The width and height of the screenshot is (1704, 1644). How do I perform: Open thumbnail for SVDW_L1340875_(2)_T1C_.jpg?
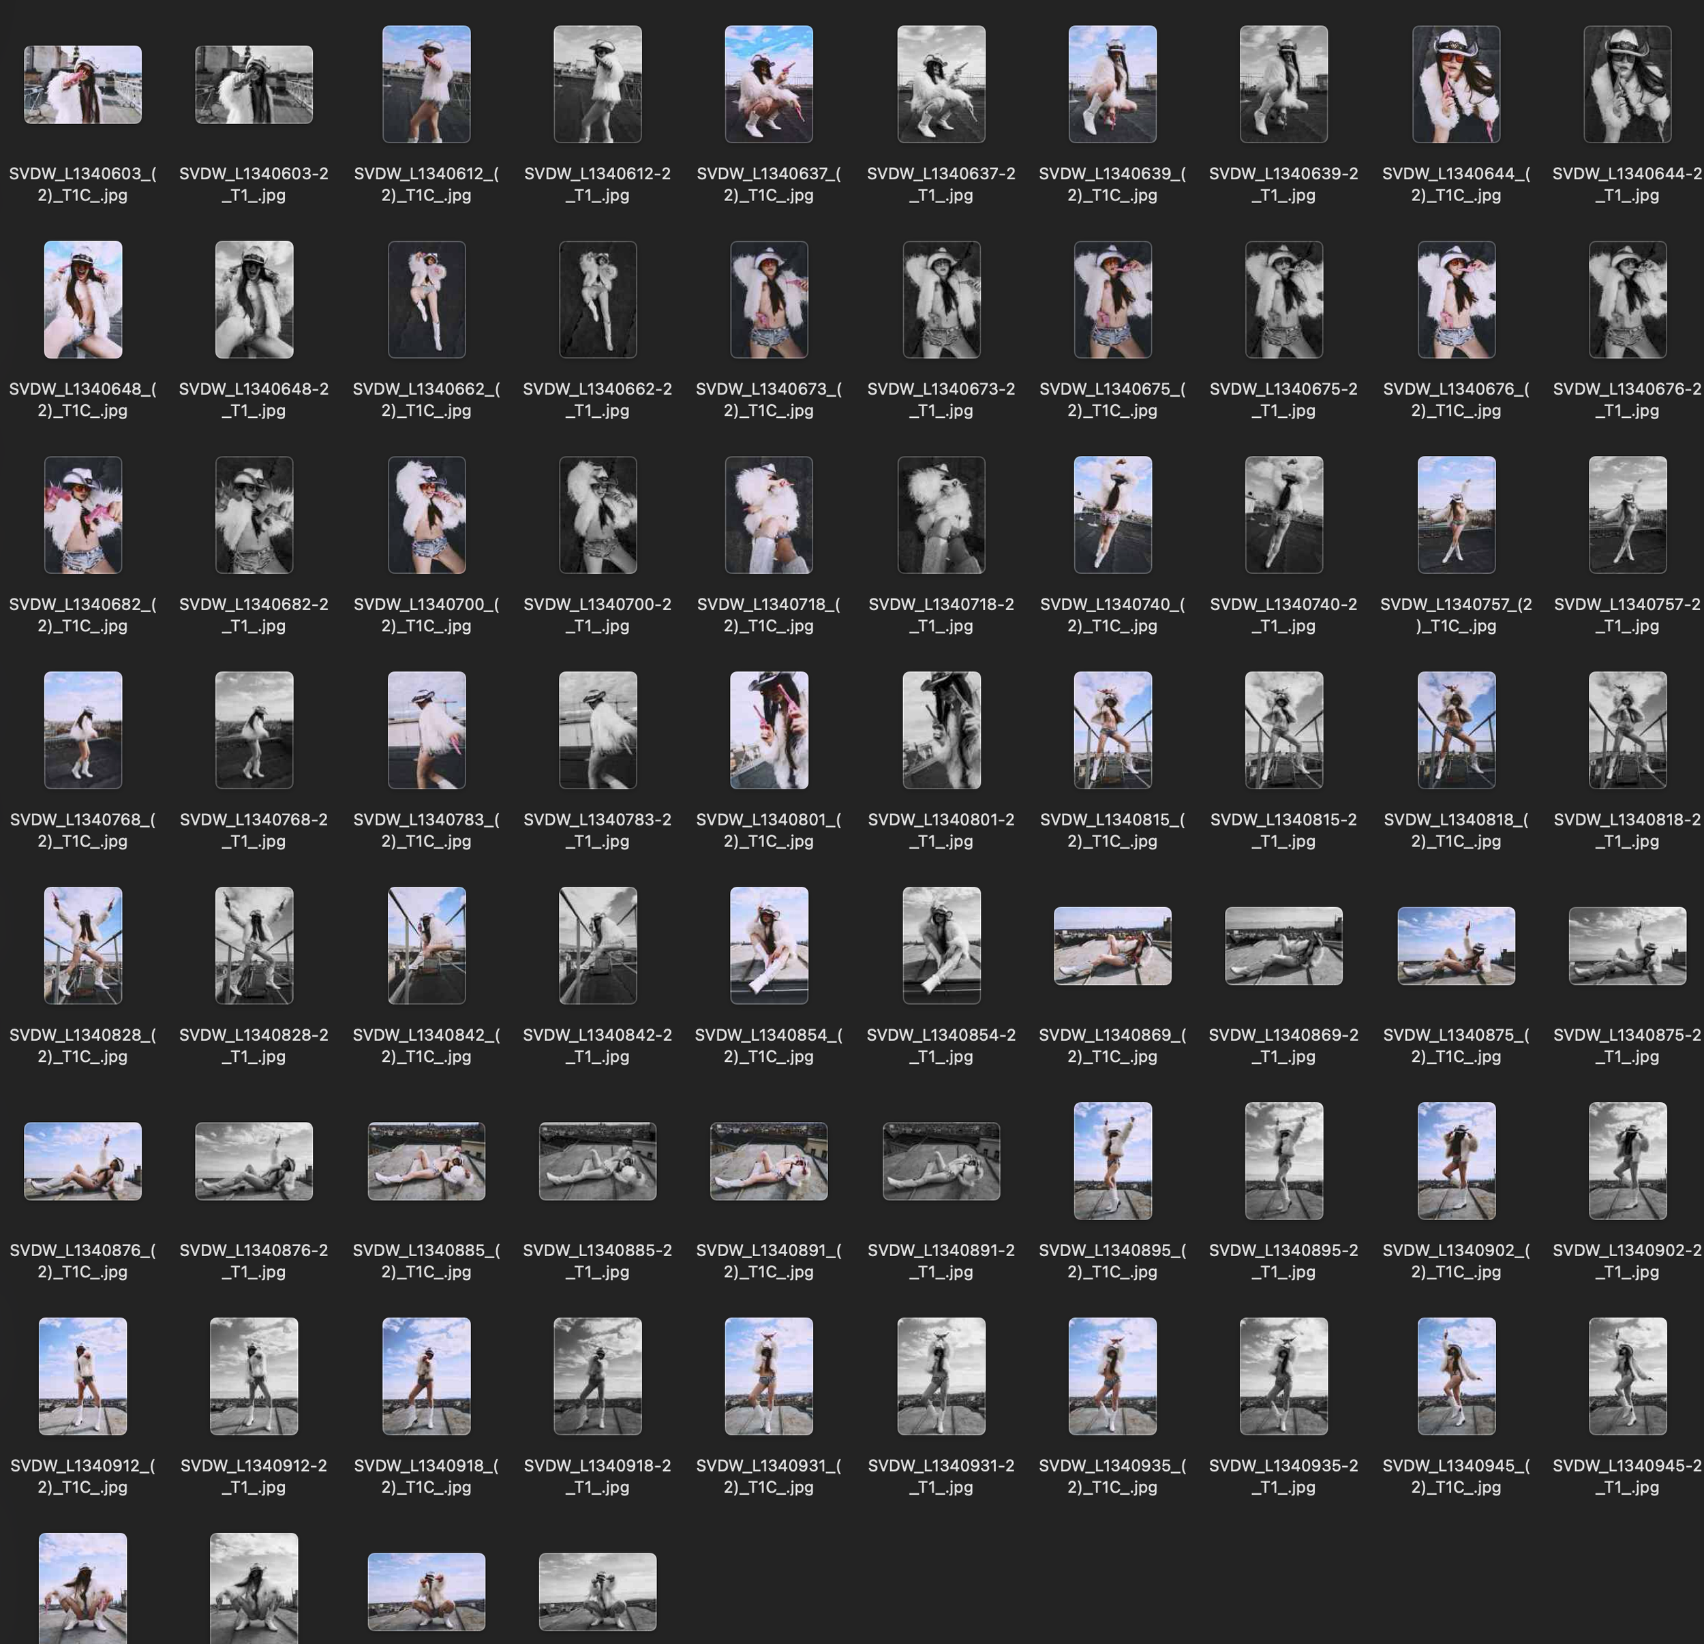click(1456, 946)
